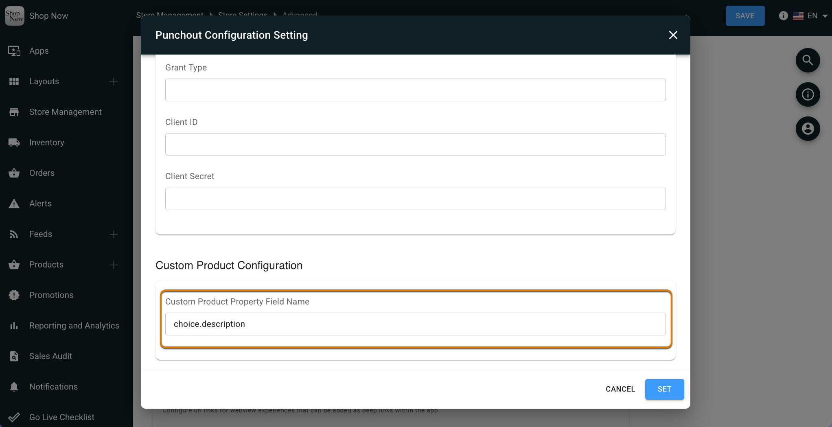Screen dimensions: 832x427
Task: Click the Orders basket icon
Action: 14,173
